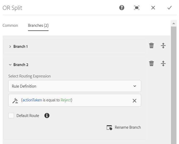
Task: Clear the actionTaken rule expression
Action: (134, 101)
